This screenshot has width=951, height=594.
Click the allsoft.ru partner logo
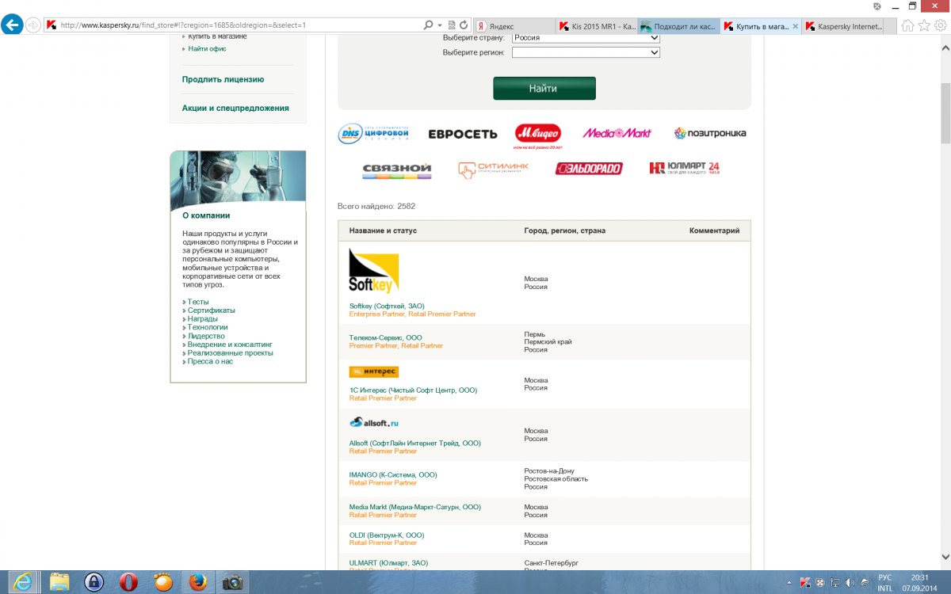point(374,422)
